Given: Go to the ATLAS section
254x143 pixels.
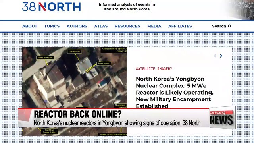Looking at the screenshot, I should pos(101,26).
